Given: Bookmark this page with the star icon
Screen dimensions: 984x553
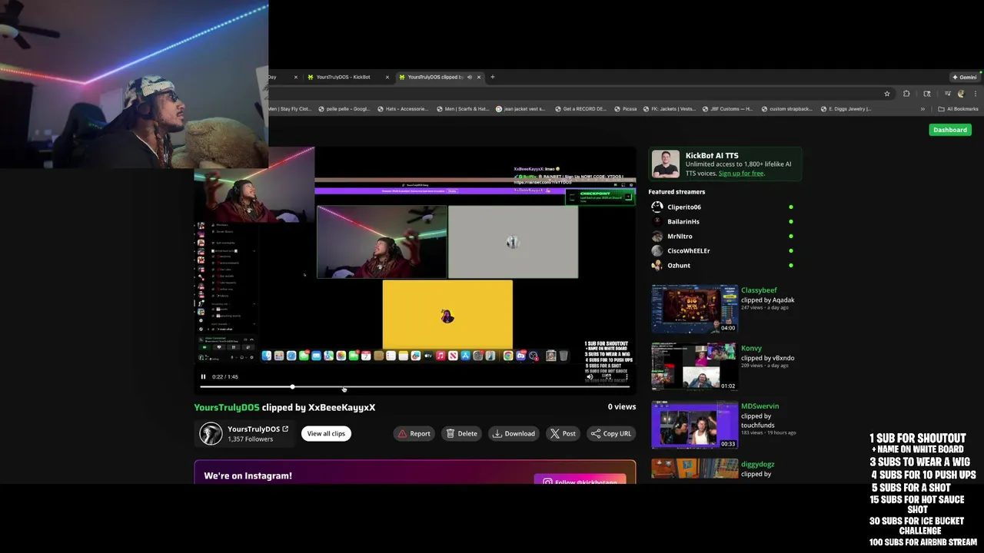Looking at the screenshot, I should (x=887, y=94).
